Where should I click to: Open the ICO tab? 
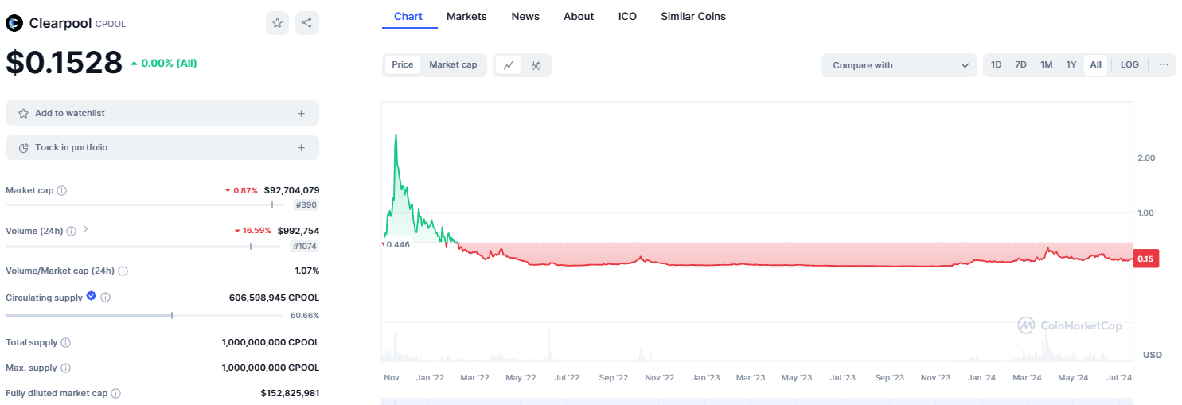(627, 16)
